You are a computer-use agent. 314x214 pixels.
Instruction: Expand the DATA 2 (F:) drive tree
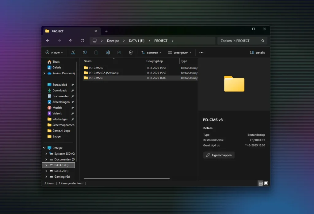(46, 171)
